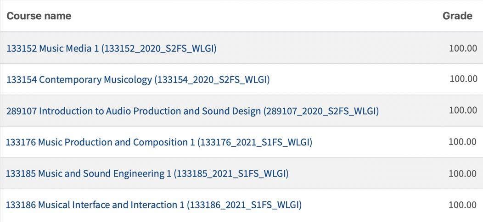
Task: Open 133176 Music Production and Composition 1
Action: [x=159, y=142]
